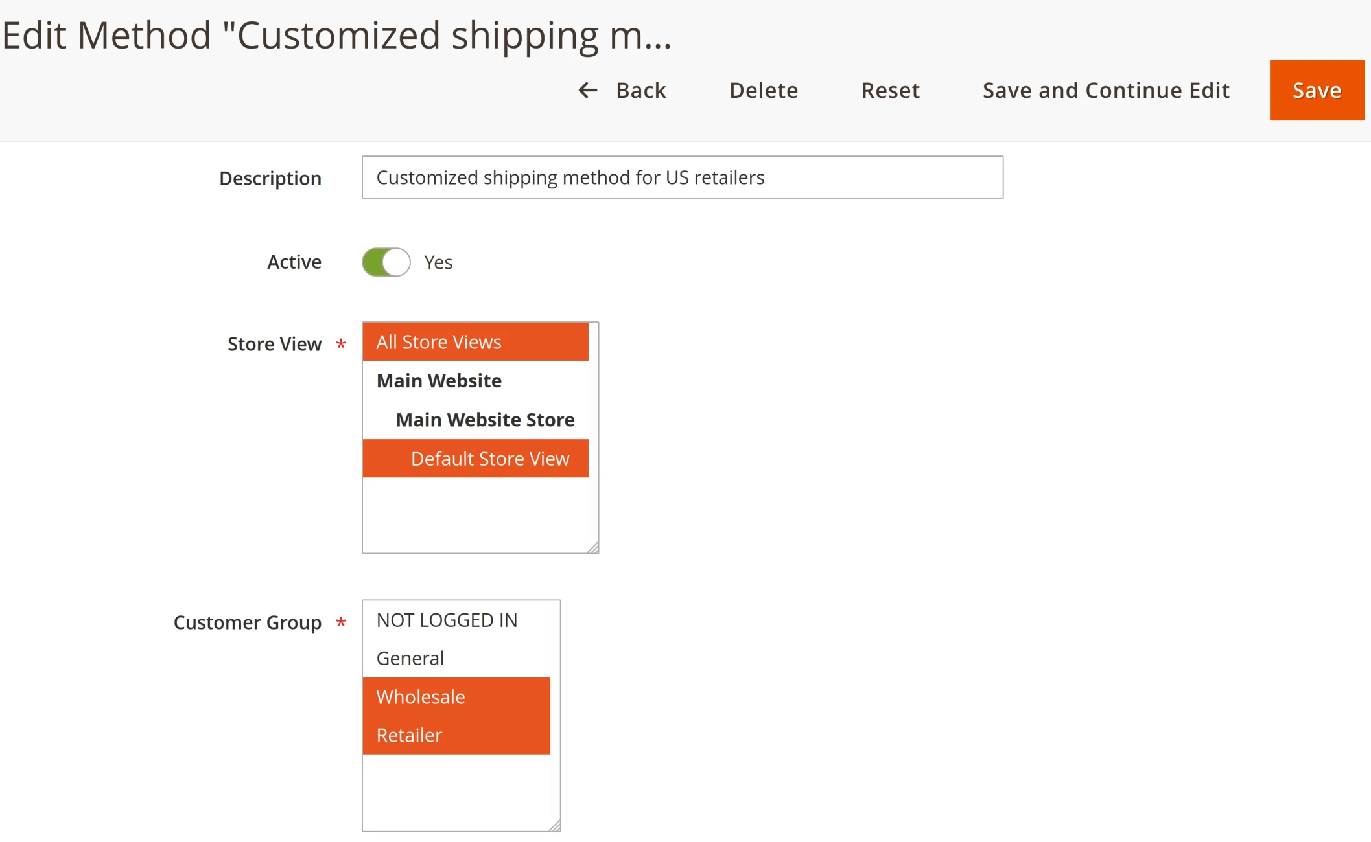Click the Back arrow icon
The image size is (1371, 842).
587,90
